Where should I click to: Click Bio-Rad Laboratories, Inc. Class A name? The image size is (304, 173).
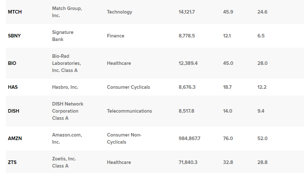click(x=66, y=63)
